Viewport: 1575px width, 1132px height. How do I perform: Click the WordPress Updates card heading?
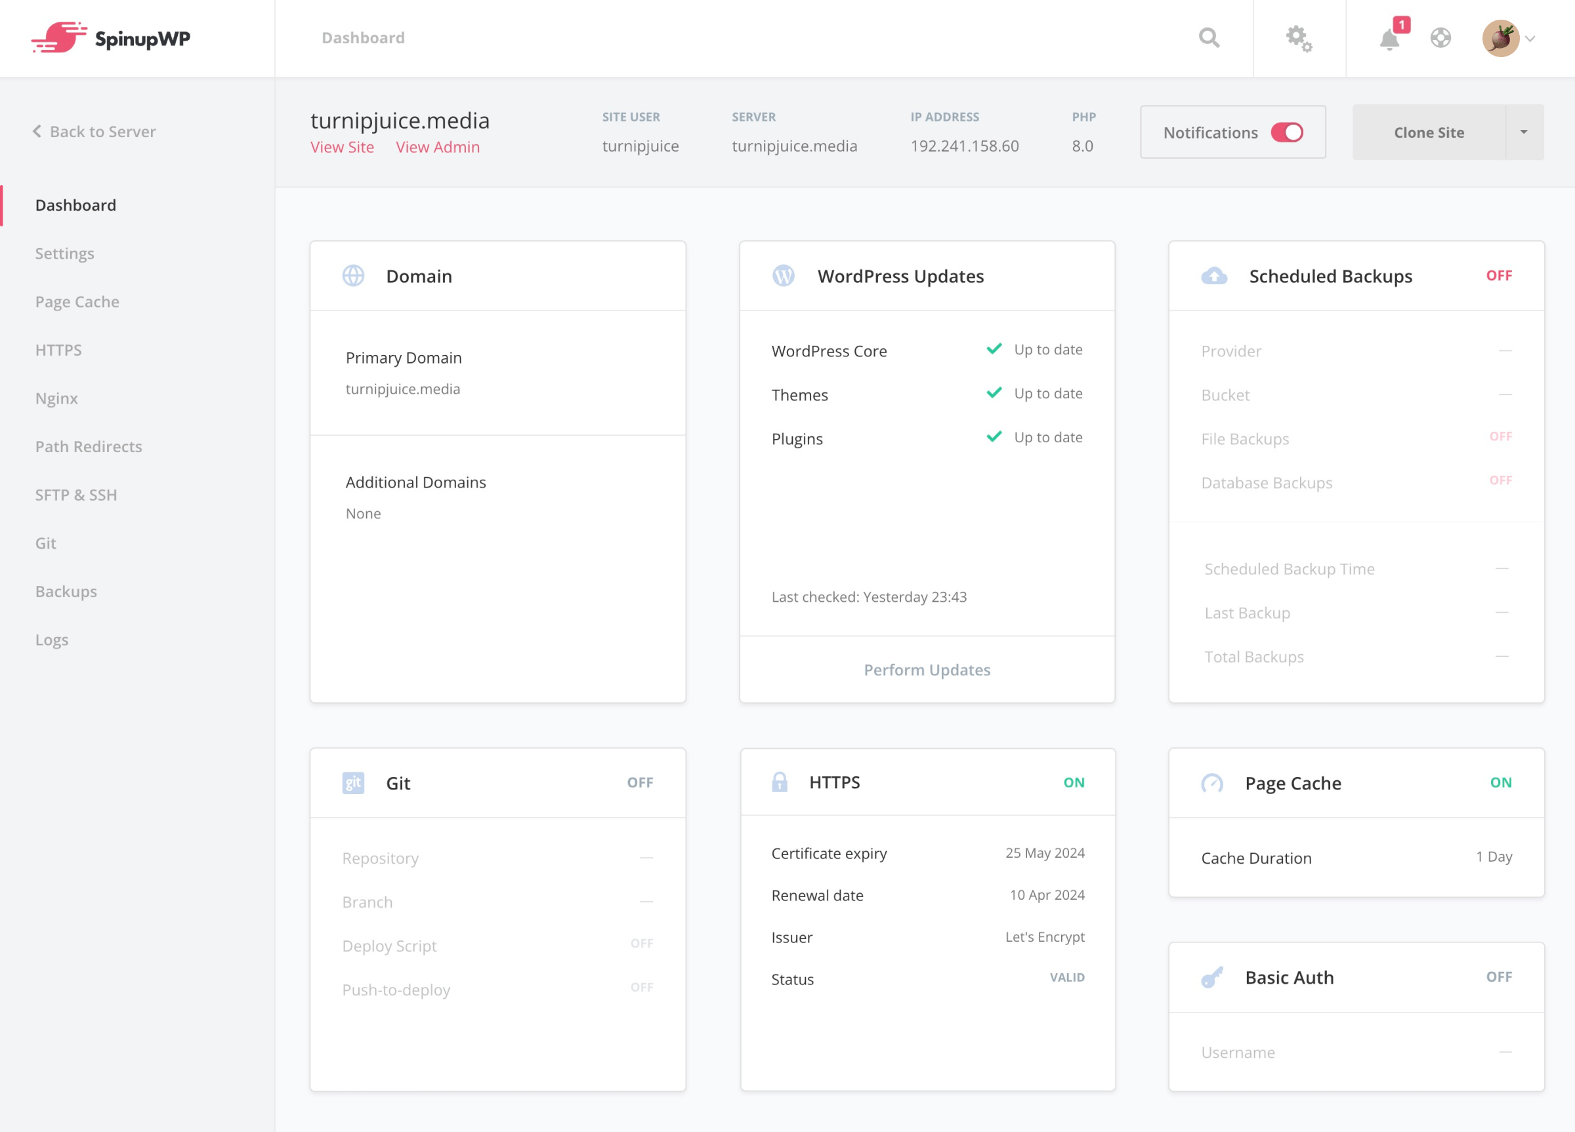coord(900,276)
